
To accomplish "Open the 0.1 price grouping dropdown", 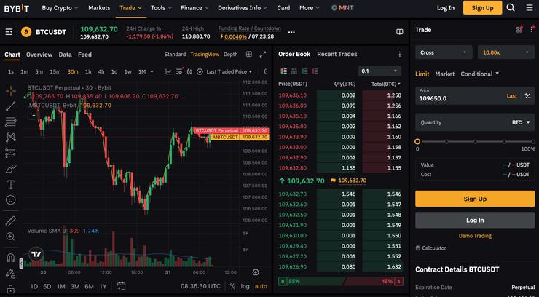I will [379, 71].
